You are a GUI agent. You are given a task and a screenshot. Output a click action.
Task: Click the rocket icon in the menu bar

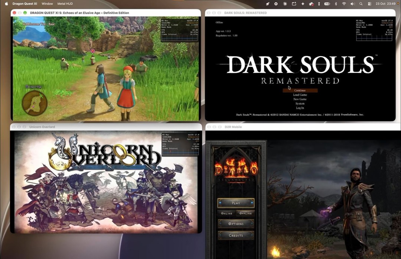[267, 4]
